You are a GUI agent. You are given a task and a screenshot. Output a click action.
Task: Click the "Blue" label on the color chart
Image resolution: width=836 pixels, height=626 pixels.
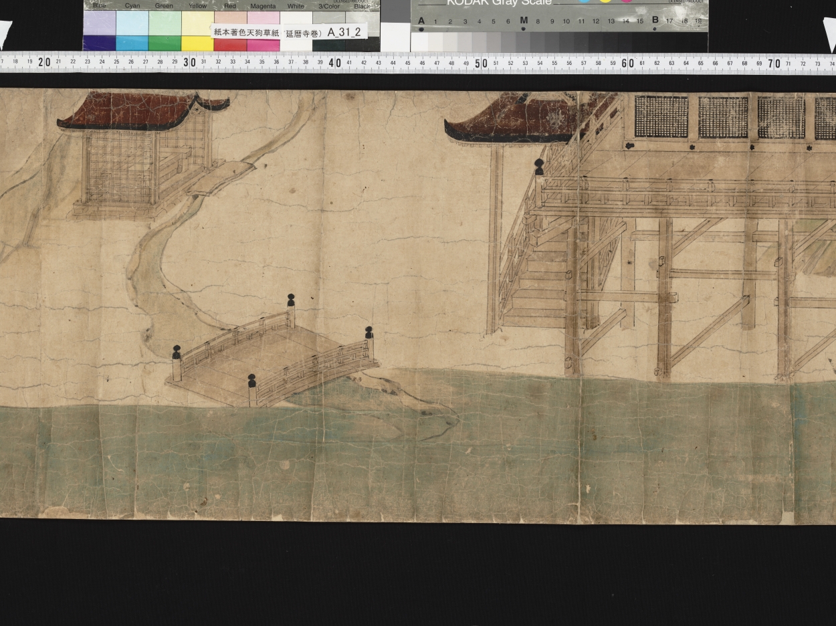click(100, 5)
